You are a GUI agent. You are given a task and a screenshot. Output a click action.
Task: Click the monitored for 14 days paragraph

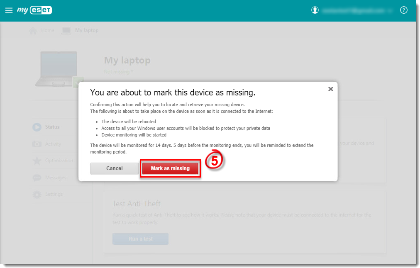coord(202,149)
